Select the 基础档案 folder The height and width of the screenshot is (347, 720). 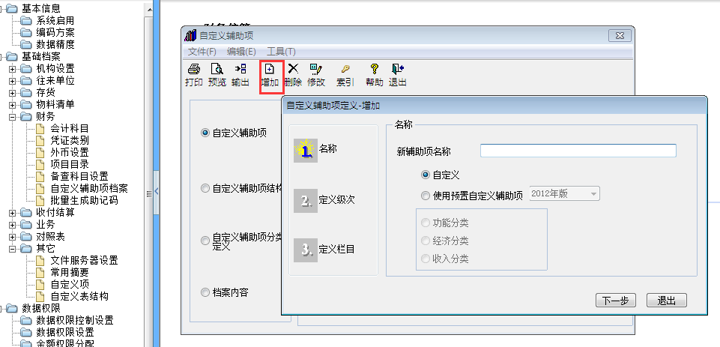click(x=41, y=56)
